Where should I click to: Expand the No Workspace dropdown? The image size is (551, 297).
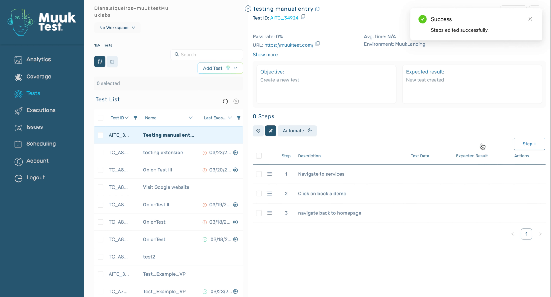[117, 28]
